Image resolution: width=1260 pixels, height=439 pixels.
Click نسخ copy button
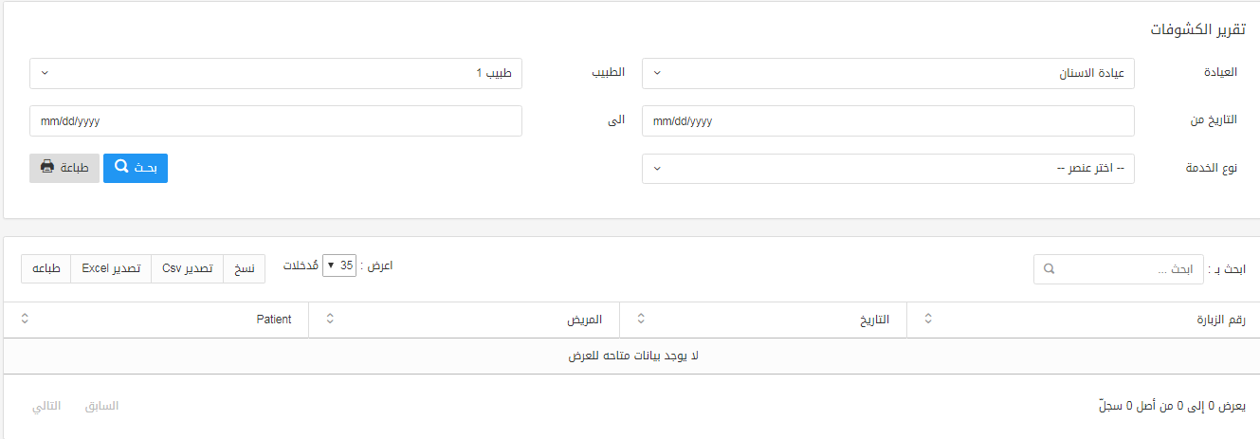click(x=245, y=268)
